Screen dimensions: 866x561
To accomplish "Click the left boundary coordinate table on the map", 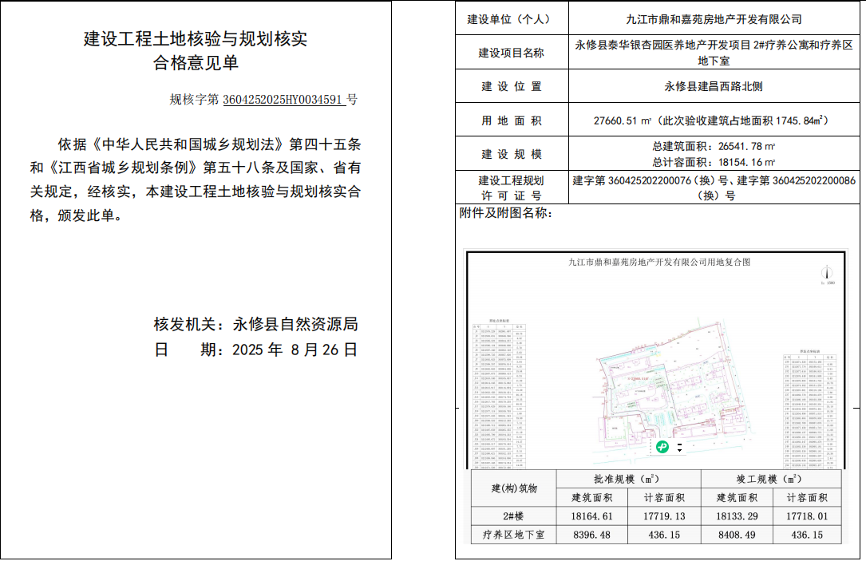I will click(500, 397).
